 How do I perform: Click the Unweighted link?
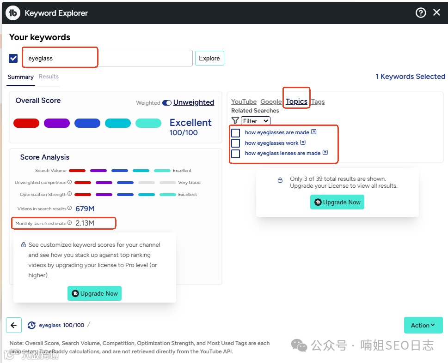point(193,102)
